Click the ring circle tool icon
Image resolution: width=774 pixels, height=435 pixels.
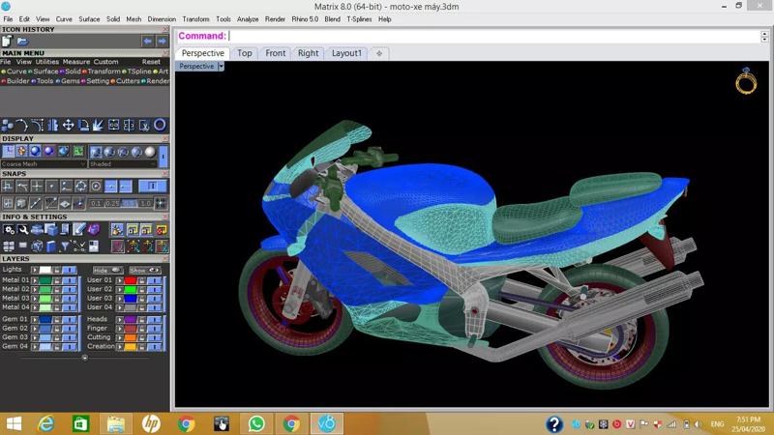point(160,125)
